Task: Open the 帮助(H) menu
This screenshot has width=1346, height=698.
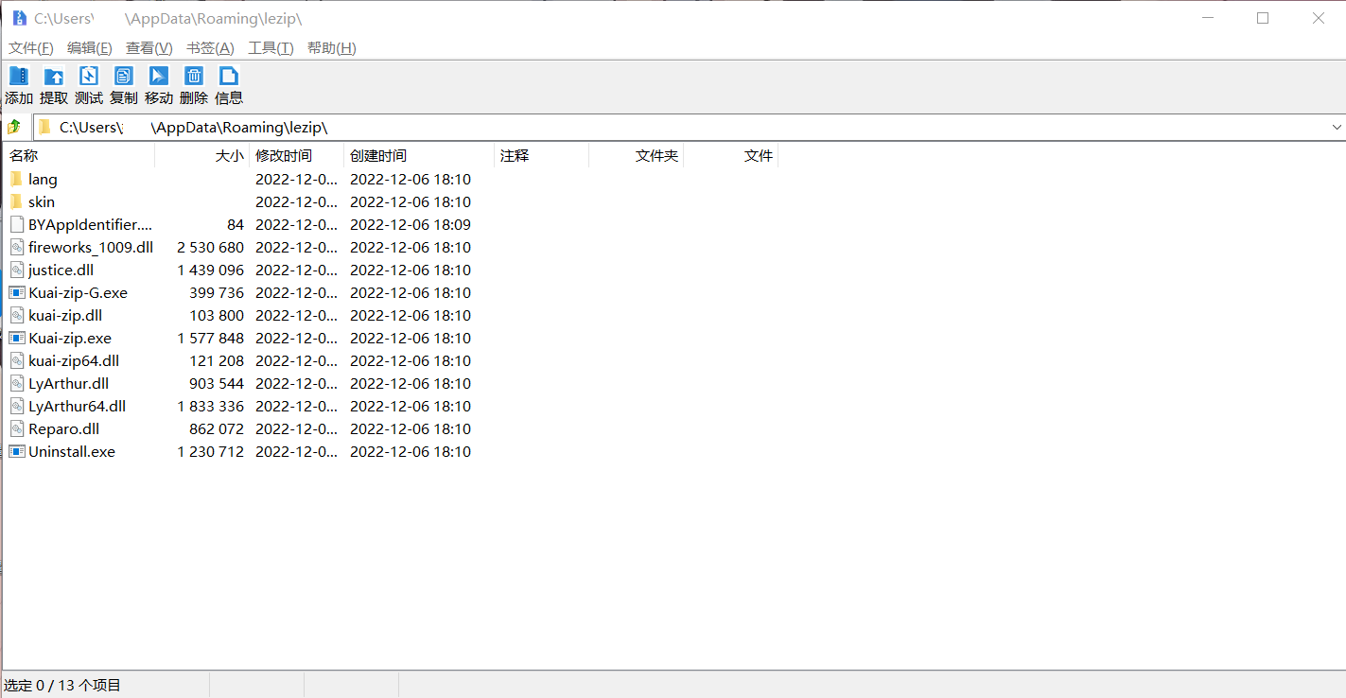Action: 331,48
